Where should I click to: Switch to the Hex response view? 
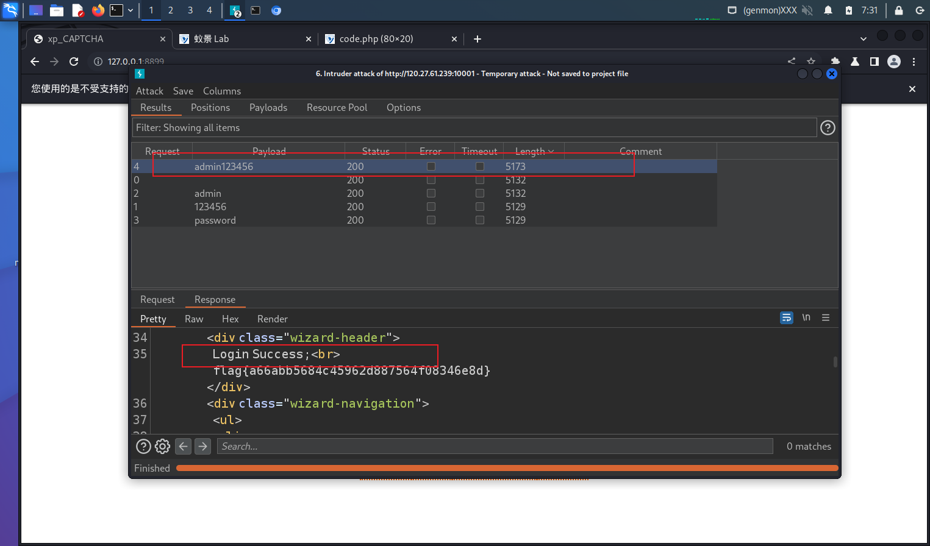[x=231, y=319]
